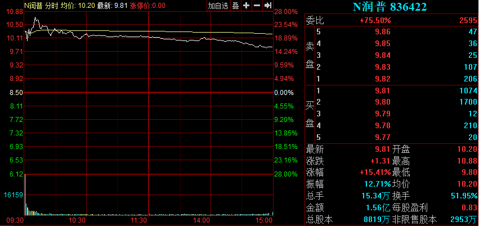
Task: Click the 16159 volume axis label
Action: coord(13,194)
